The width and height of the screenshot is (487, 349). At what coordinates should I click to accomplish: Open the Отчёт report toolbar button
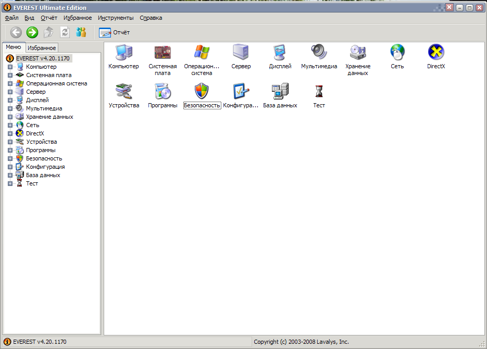click(x=114, y=32)
